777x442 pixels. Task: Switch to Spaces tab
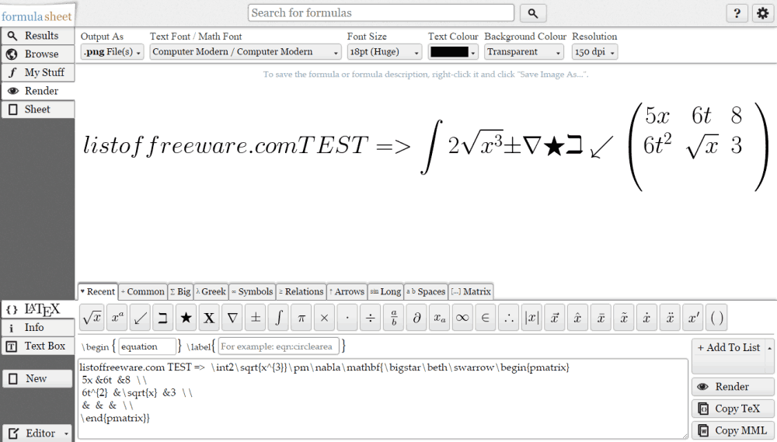pyautogui.click(x=426, y=292)
